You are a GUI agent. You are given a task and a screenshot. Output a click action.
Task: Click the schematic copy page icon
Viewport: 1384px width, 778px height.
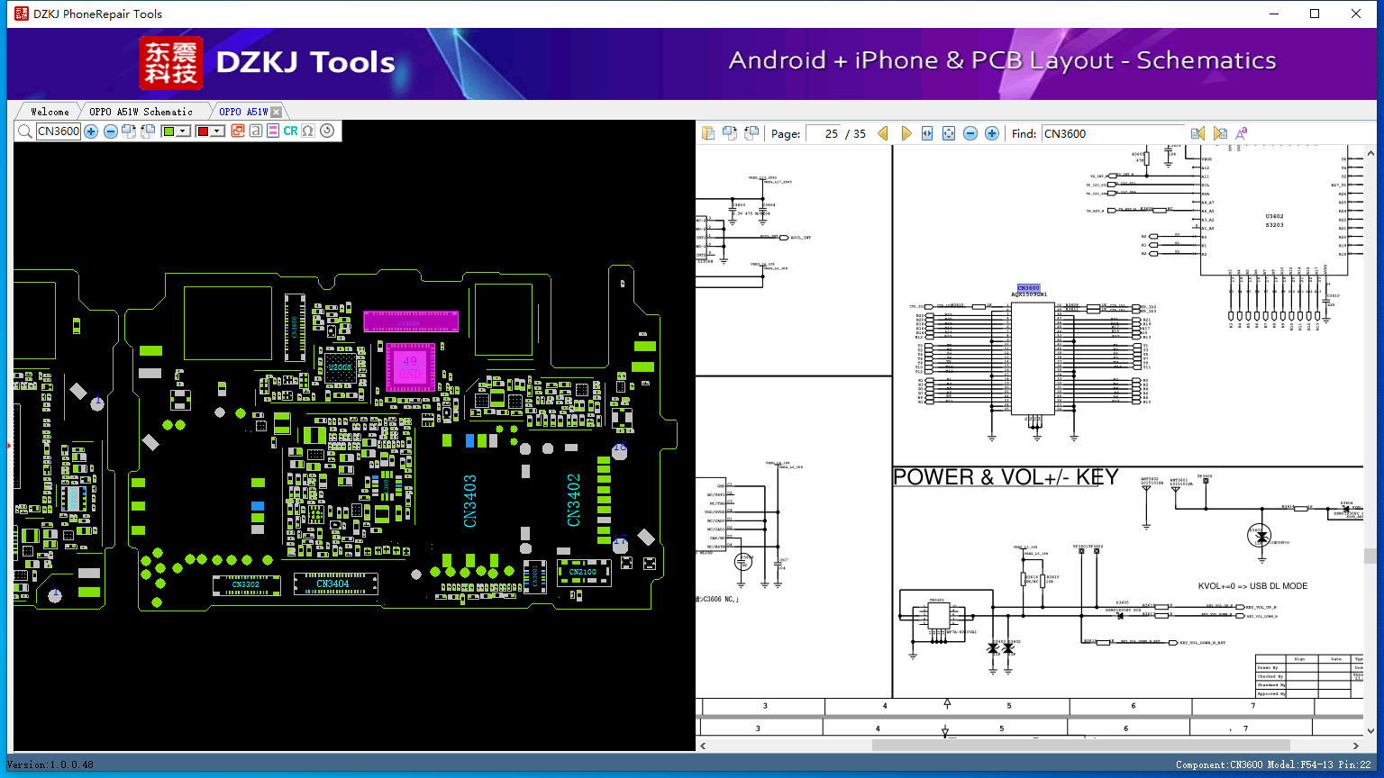[x=708, y=133]
